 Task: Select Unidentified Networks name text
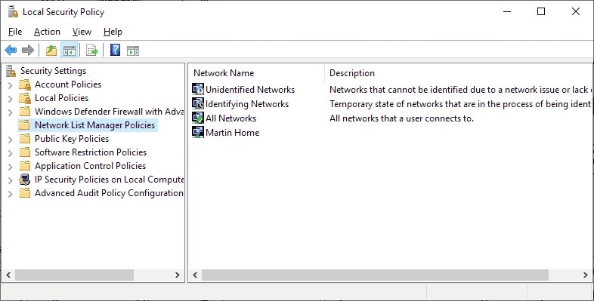click(x=250, y=90)
